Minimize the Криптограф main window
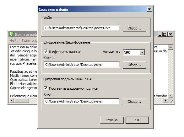Viewport: 184px width, 137px height. pos(160,34)
